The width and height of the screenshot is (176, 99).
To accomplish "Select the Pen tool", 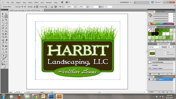I will tap(3, 20).
